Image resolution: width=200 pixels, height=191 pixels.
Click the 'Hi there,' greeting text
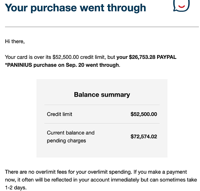tap(15, 42)
